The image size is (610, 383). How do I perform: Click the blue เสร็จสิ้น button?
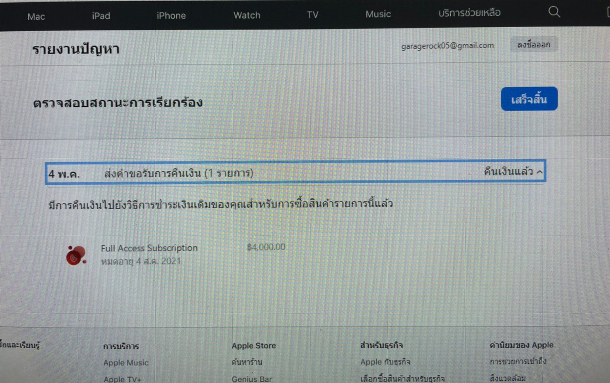click(x=529, y=99)
